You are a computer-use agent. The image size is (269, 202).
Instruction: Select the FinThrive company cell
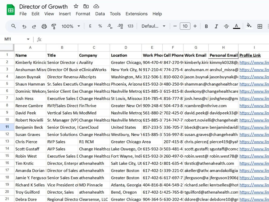coord(94,106)
